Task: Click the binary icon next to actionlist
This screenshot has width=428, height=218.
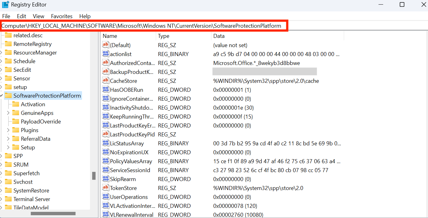Action: point(105,54)
